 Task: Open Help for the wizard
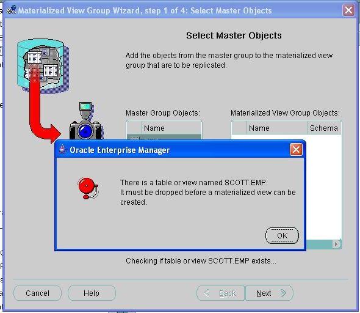click(x=92, y=293)
